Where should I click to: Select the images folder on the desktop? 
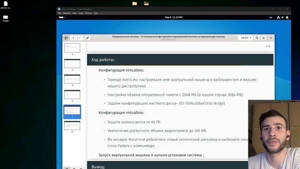pos(6,18)
